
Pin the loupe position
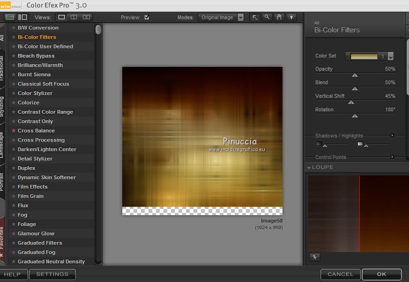pyautogui.click(x=314, y=257)
